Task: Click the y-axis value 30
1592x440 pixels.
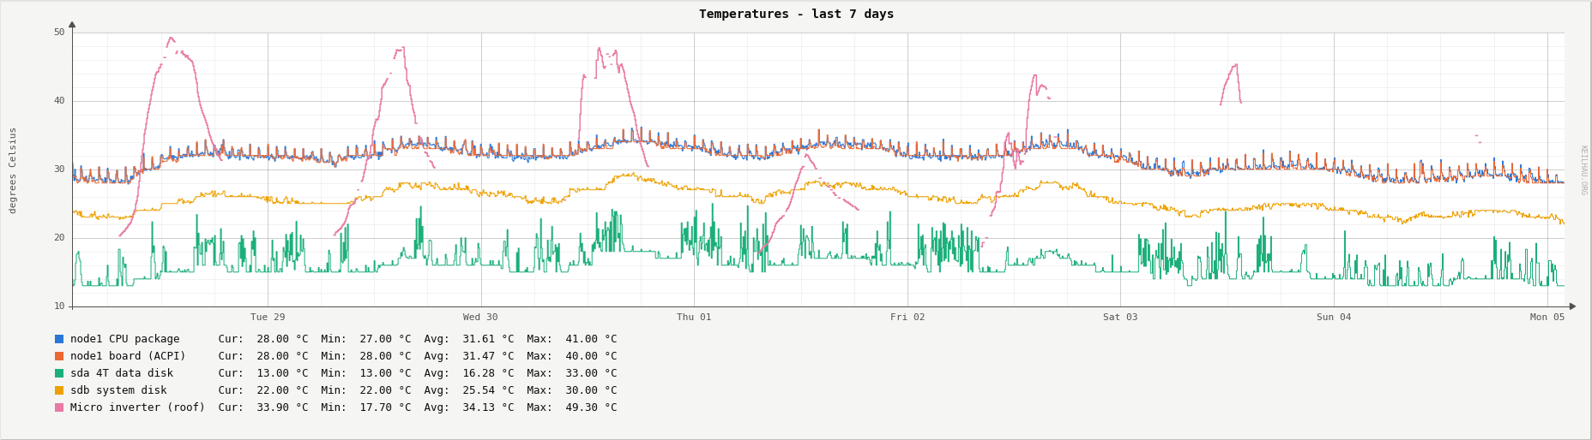Action: pos(59,169)
